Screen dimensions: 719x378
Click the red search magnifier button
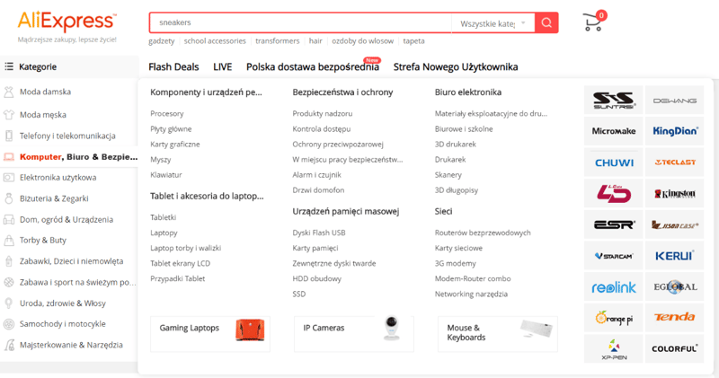pos(546,22)
